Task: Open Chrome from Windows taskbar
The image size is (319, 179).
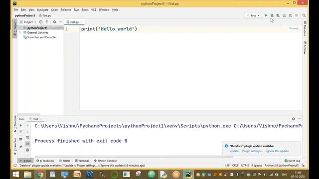Action: 40,175
